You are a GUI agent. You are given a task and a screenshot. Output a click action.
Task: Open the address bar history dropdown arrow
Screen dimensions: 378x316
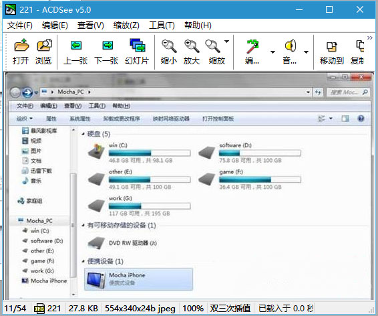[308, 92]
